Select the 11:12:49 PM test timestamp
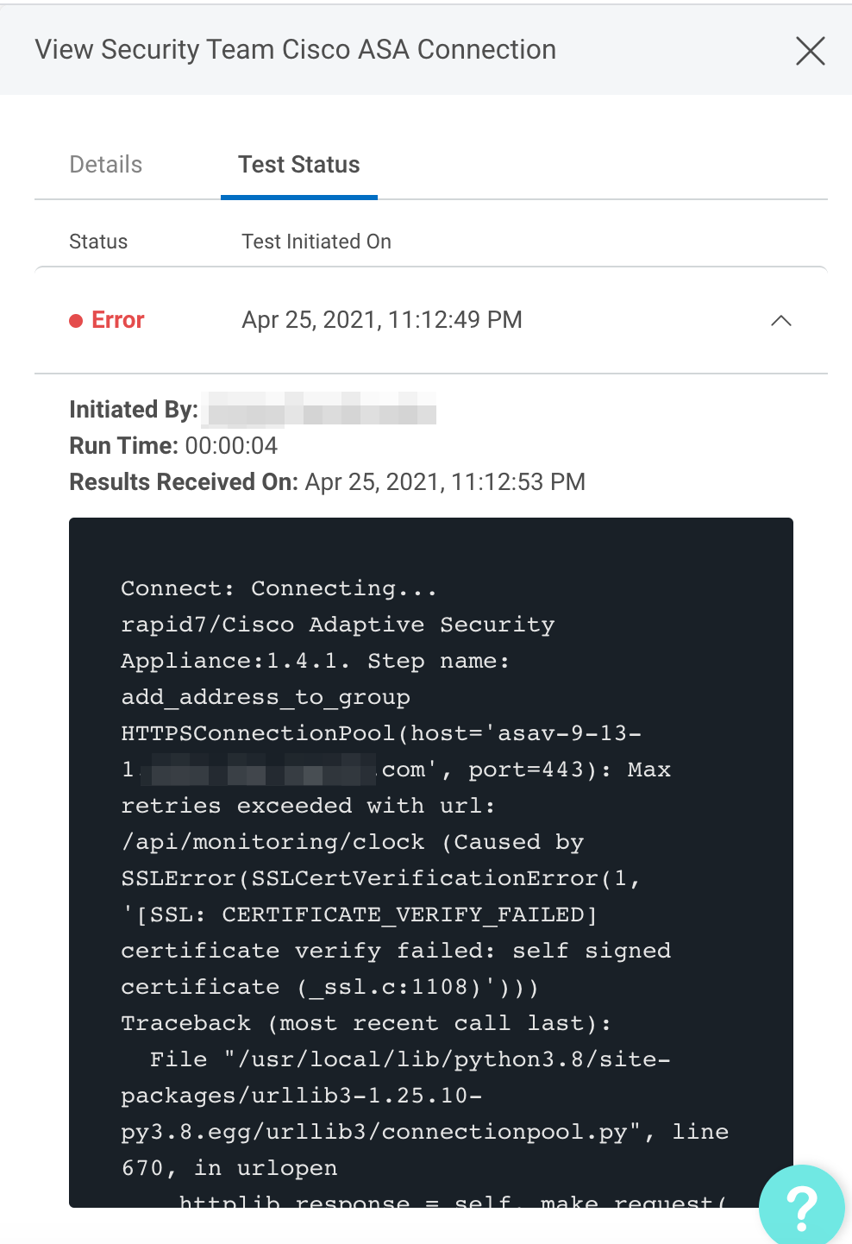The width and height of the screenshot is (852, 1244). (x=382, y=320)
